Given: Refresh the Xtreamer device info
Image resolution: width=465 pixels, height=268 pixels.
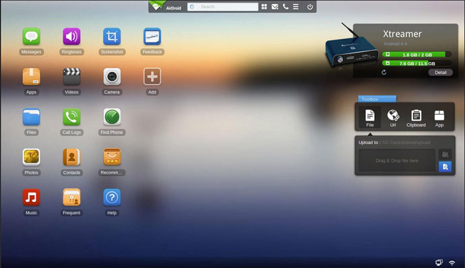Looking at the screenshot, I should [x=383, y=72].
